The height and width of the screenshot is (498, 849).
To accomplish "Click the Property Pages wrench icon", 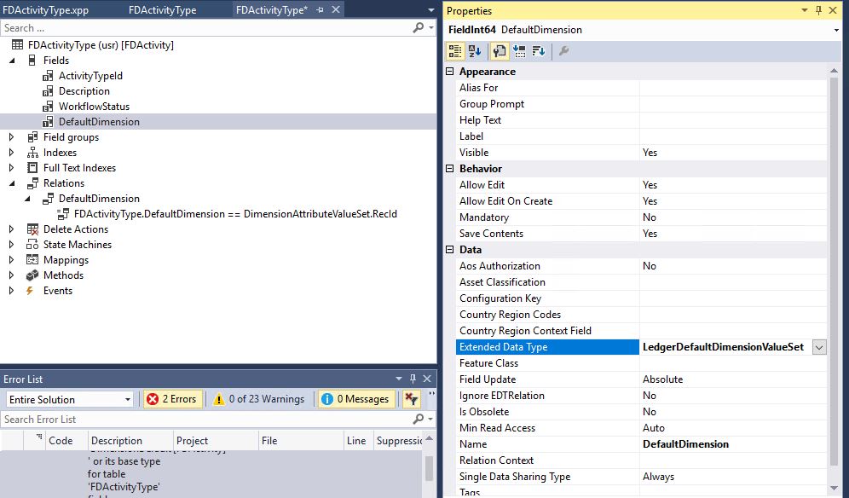I will point(563,51).
